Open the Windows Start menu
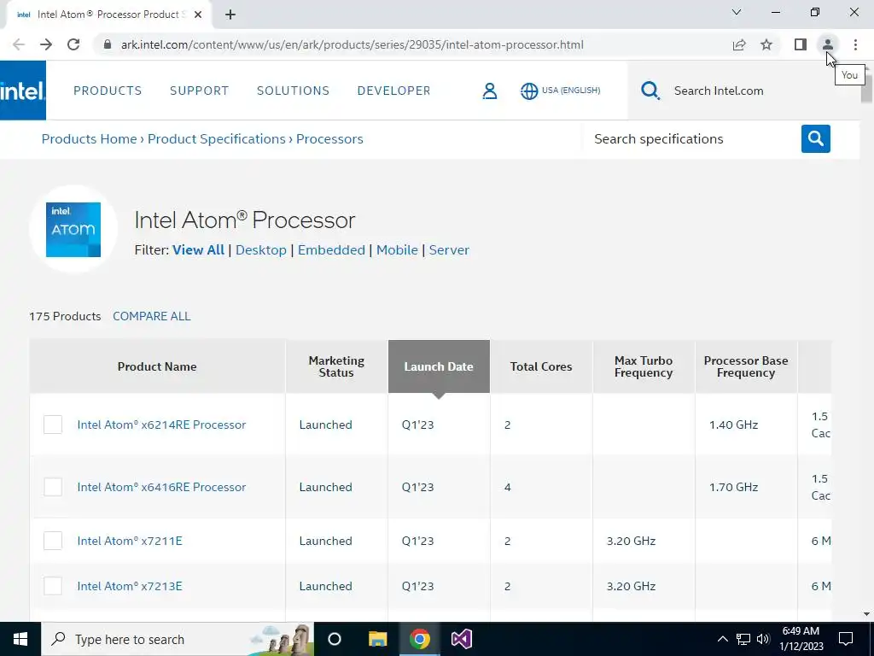 click(x=20, y=639)
